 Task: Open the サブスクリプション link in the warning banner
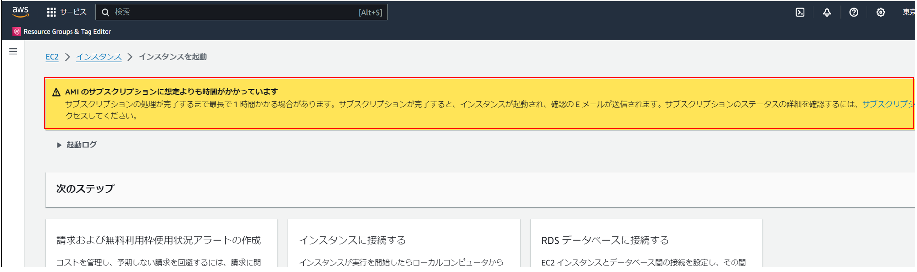click(888, 104)
